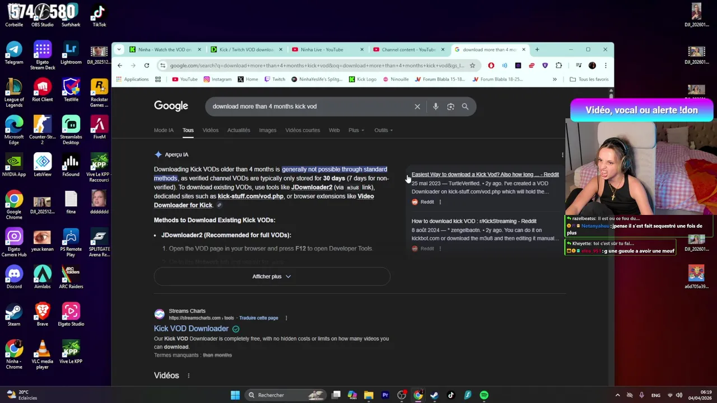717x403 pixels.
Task: Open options for Streams Charts result
Action: point(286,318)
